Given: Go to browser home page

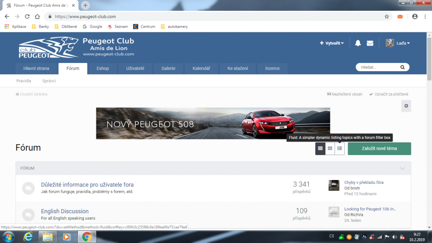Looking at the screenshot, I should (x=37, y=16).
